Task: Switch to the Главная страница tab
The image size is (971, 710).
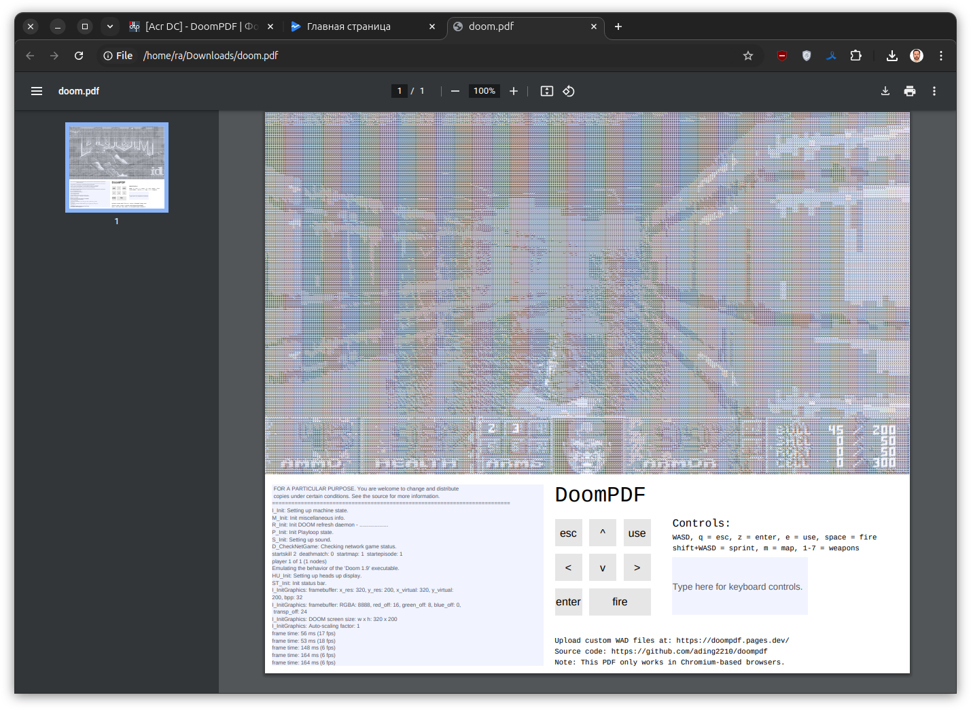Action: (363, 26)
